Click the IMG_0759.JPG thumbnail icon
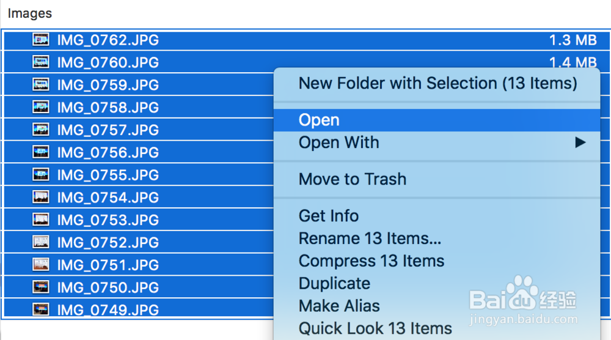 coord(40,85)
